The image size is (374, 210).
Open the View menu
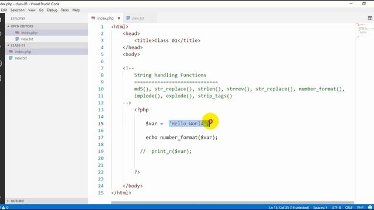32,10
